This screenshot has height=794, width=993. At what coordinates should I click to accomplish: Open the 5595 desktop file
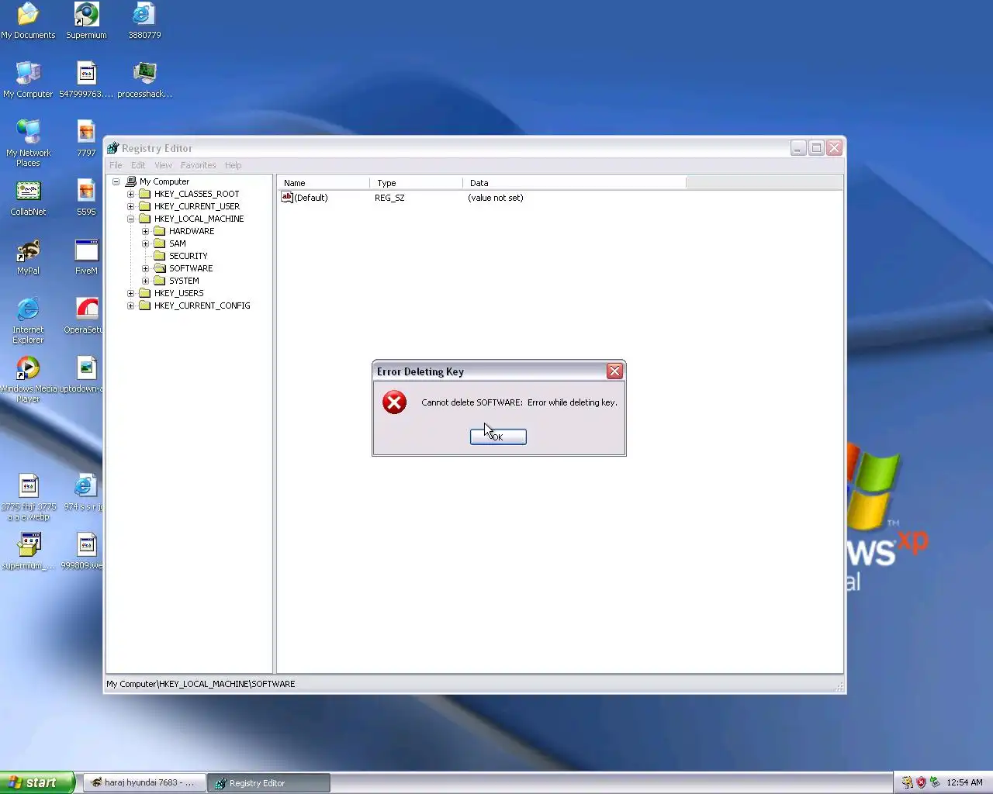[x=86, y=198]
